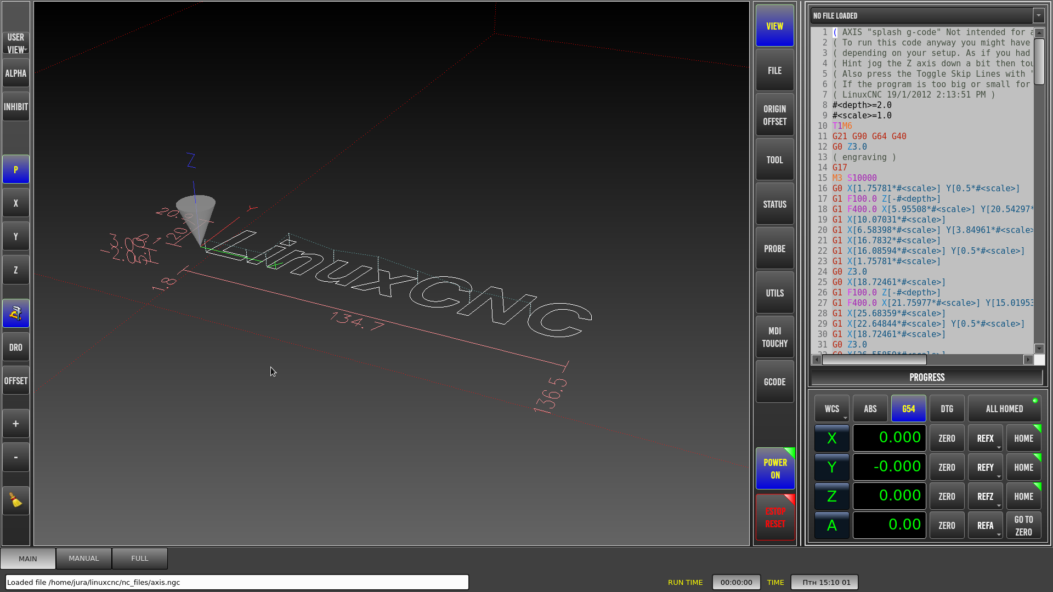This screenshot has height=592, width=1053.
Task: Switch to the FULL tab
Action: (139, 559)
